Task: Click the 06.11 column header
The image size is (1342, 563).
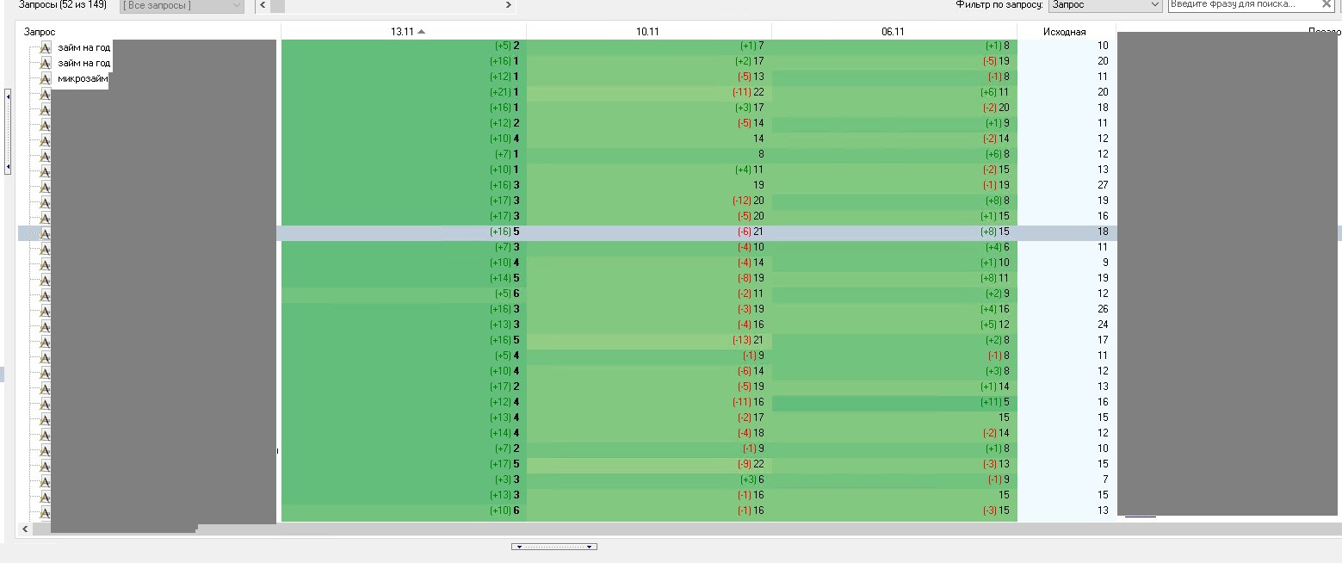Action: point(894,31)
